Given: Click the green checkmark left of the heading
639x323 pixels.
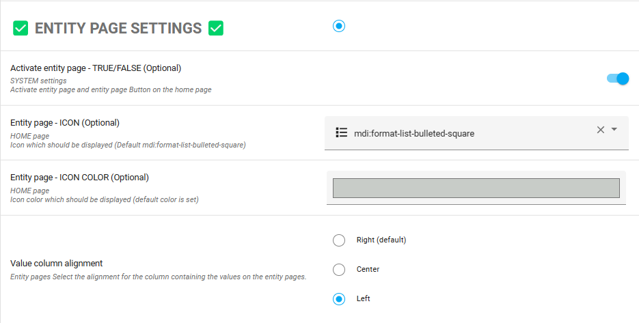Looking at the screenshot, I should (x=21, y=28).
